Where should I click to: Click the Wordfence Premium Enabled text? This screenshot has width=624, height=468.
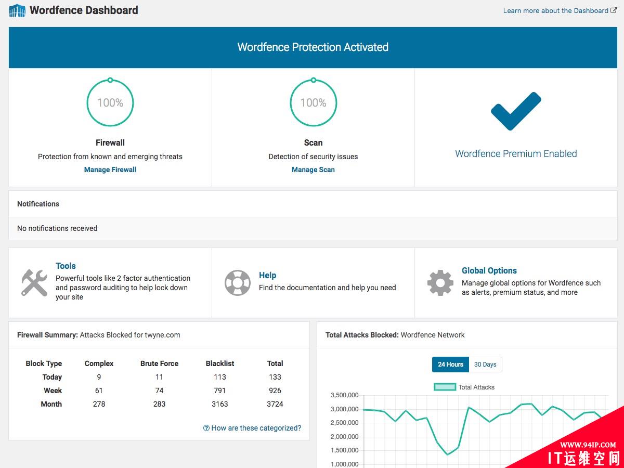(516, 153)
